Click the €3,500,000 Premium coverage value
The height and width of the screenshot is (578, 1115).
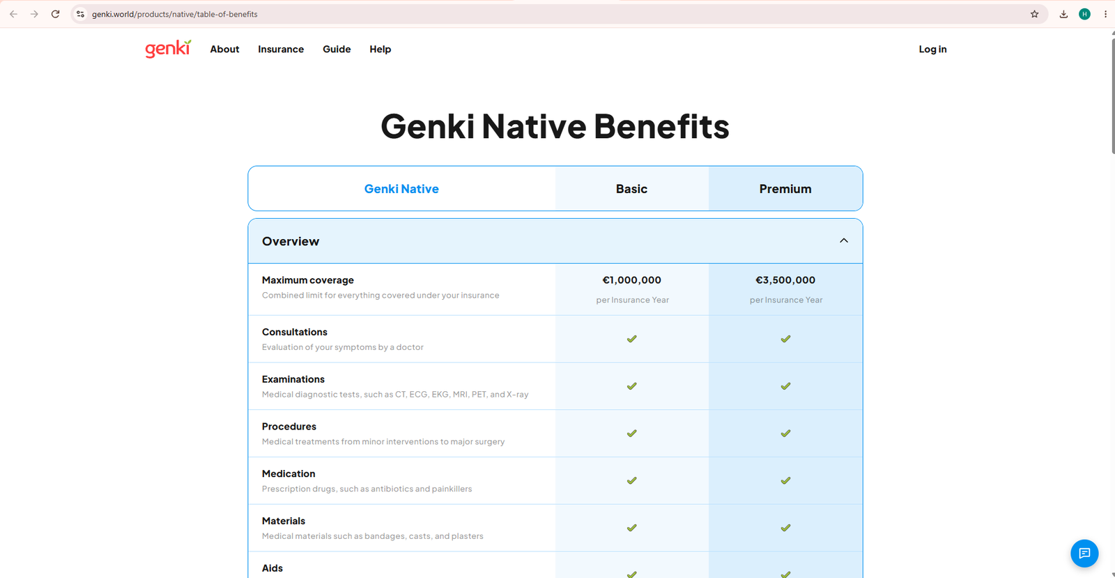coord(785,280)
